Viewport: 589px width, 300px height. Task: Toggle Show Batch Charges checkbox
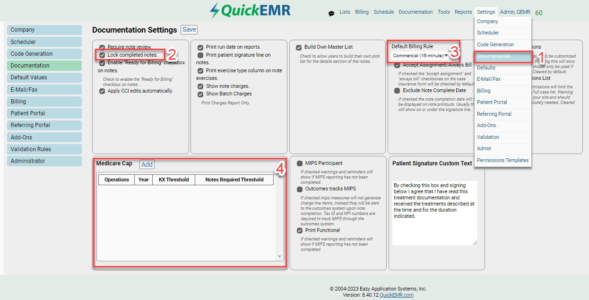click(x=200, y=94)
